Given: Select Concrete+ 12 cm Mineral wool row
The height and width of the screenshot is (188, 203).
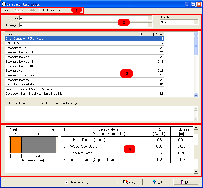Looking at the screenshot, I should [84, 94].
